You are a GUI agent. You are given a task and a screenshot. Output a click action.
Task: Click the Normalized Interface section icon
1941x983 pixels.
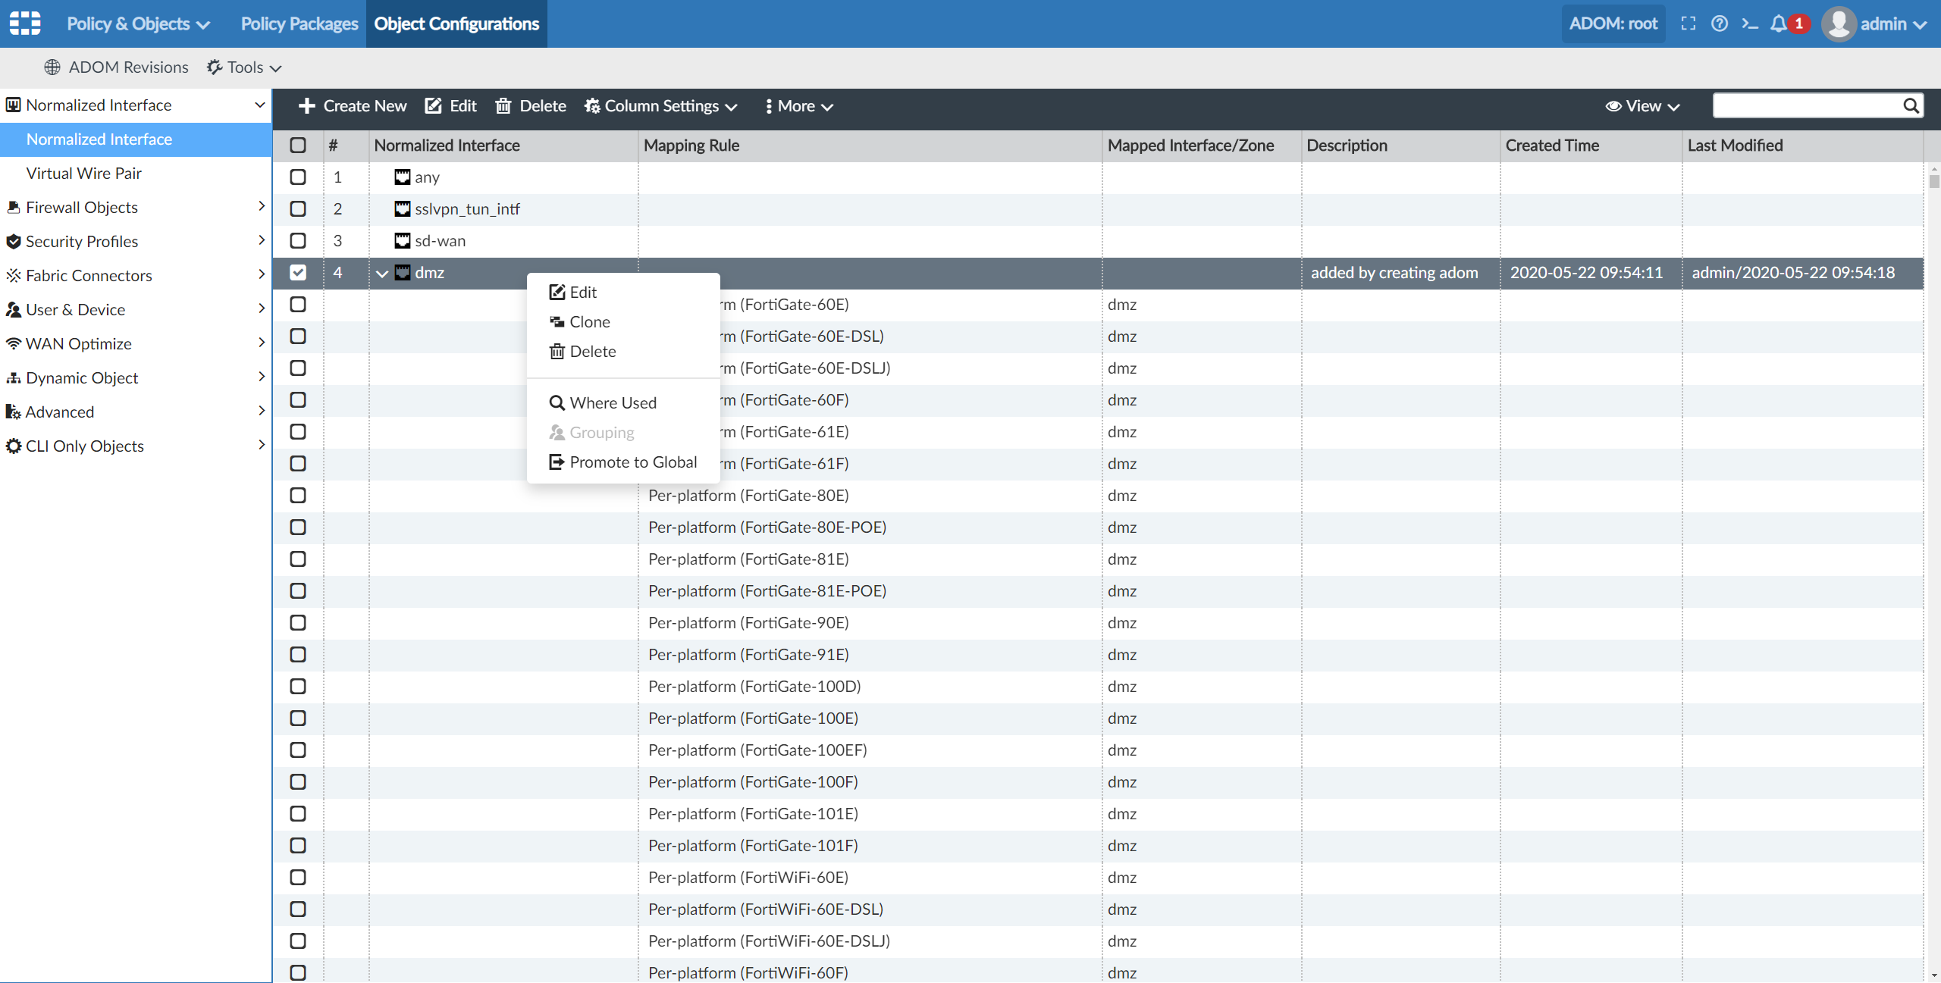click(x=14, y=105)
